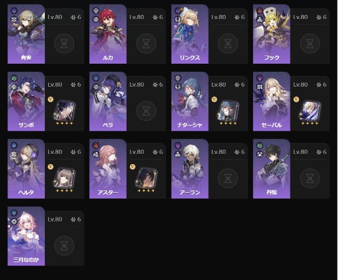345x280 pixels.
Task: Click the empty light cone slot beside ペラ
Action: tap(146, 111)
